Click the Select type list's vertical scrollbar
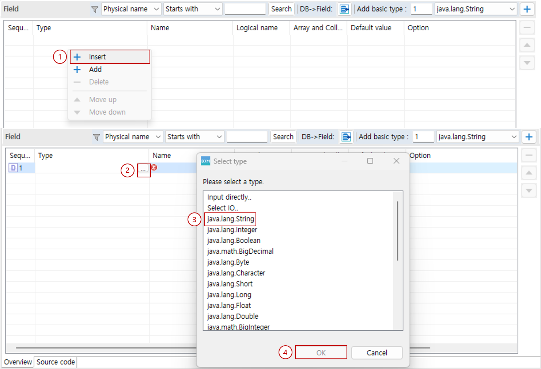This screenshot has height=369, width=541. 397,231
